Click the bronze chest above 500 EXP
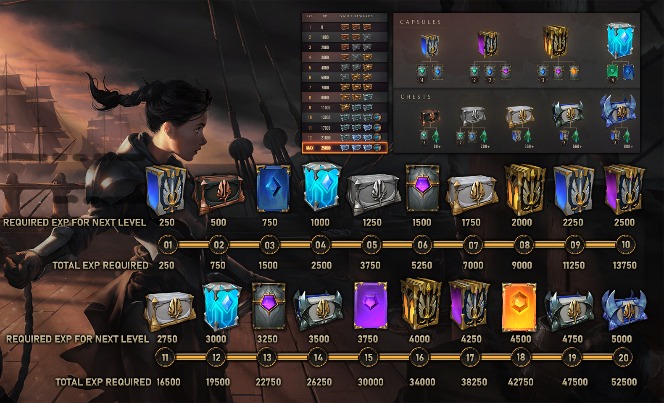The image size is (664, 403). tap(218, 194)
